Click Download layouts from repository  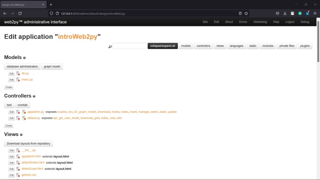pos(29,143)
